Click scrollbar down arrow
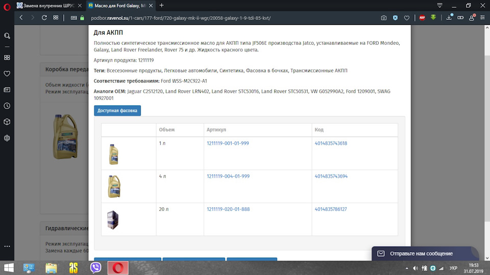490x275 pixels. point(487,258)
